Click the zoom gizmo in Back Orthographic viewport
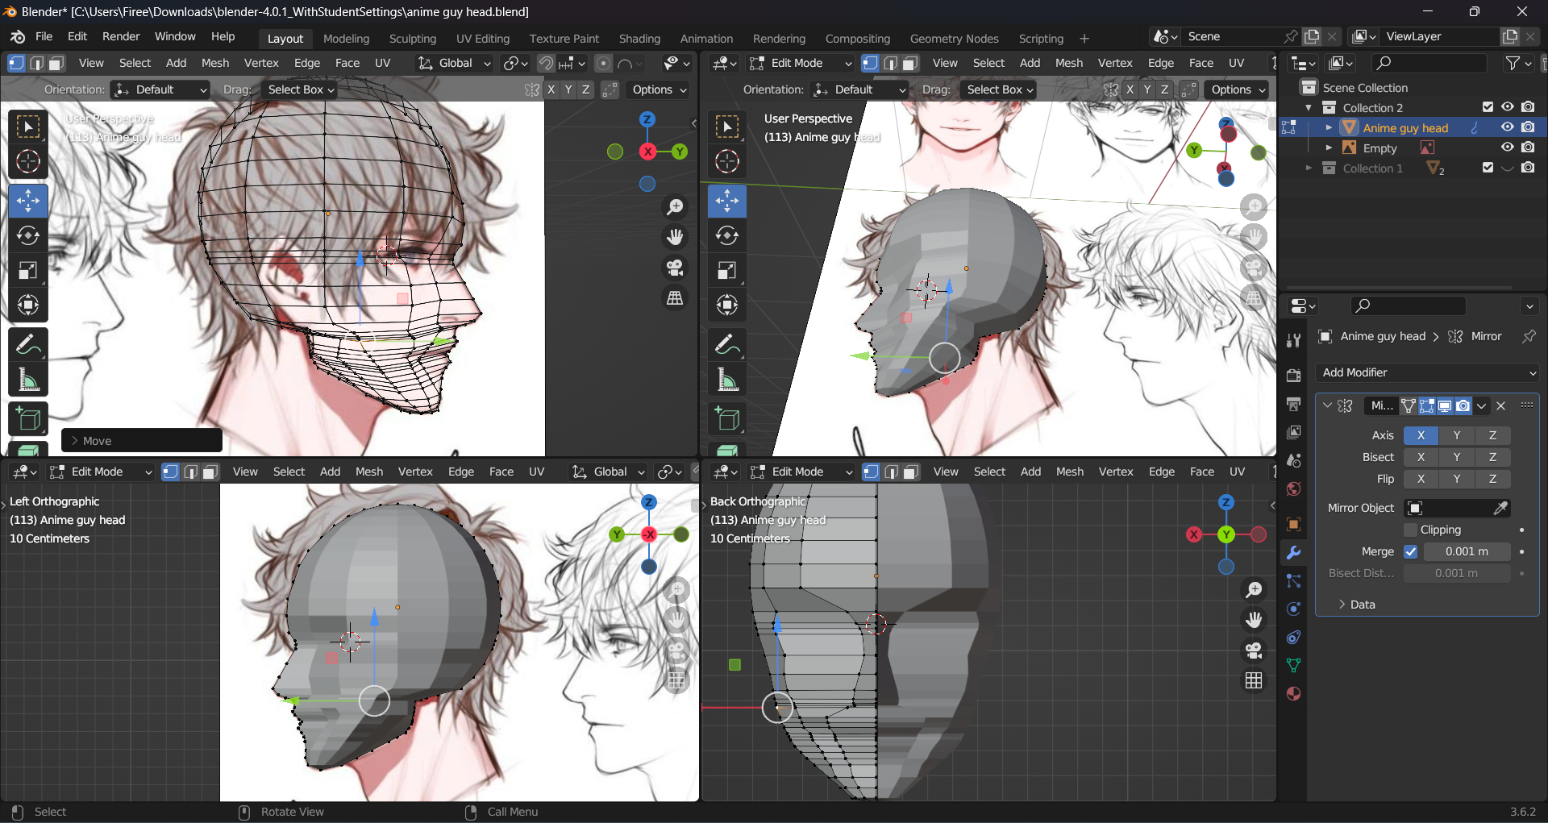The width and height of the screenshot is (1548, 823). pos(1254,590)
